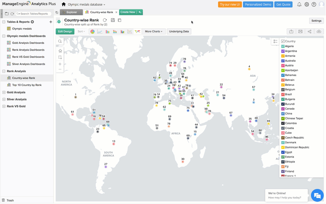The image size is (326, 204).
Task: Open the share report icon
Action: (309, 31)
